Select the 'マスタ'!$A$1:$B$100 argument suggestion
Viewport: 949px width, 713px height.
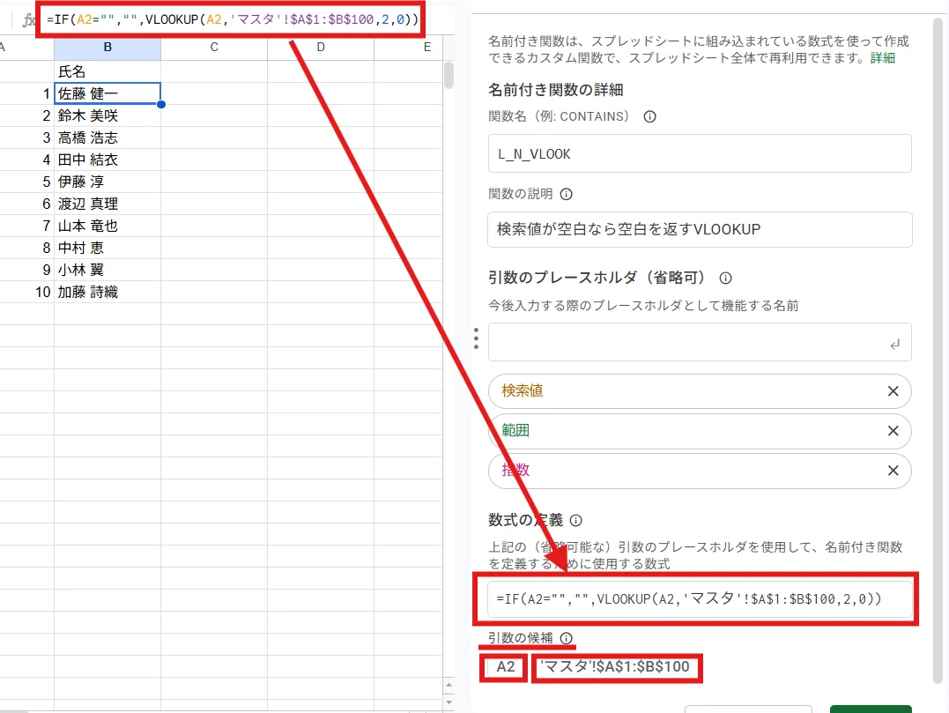[614, 667]
